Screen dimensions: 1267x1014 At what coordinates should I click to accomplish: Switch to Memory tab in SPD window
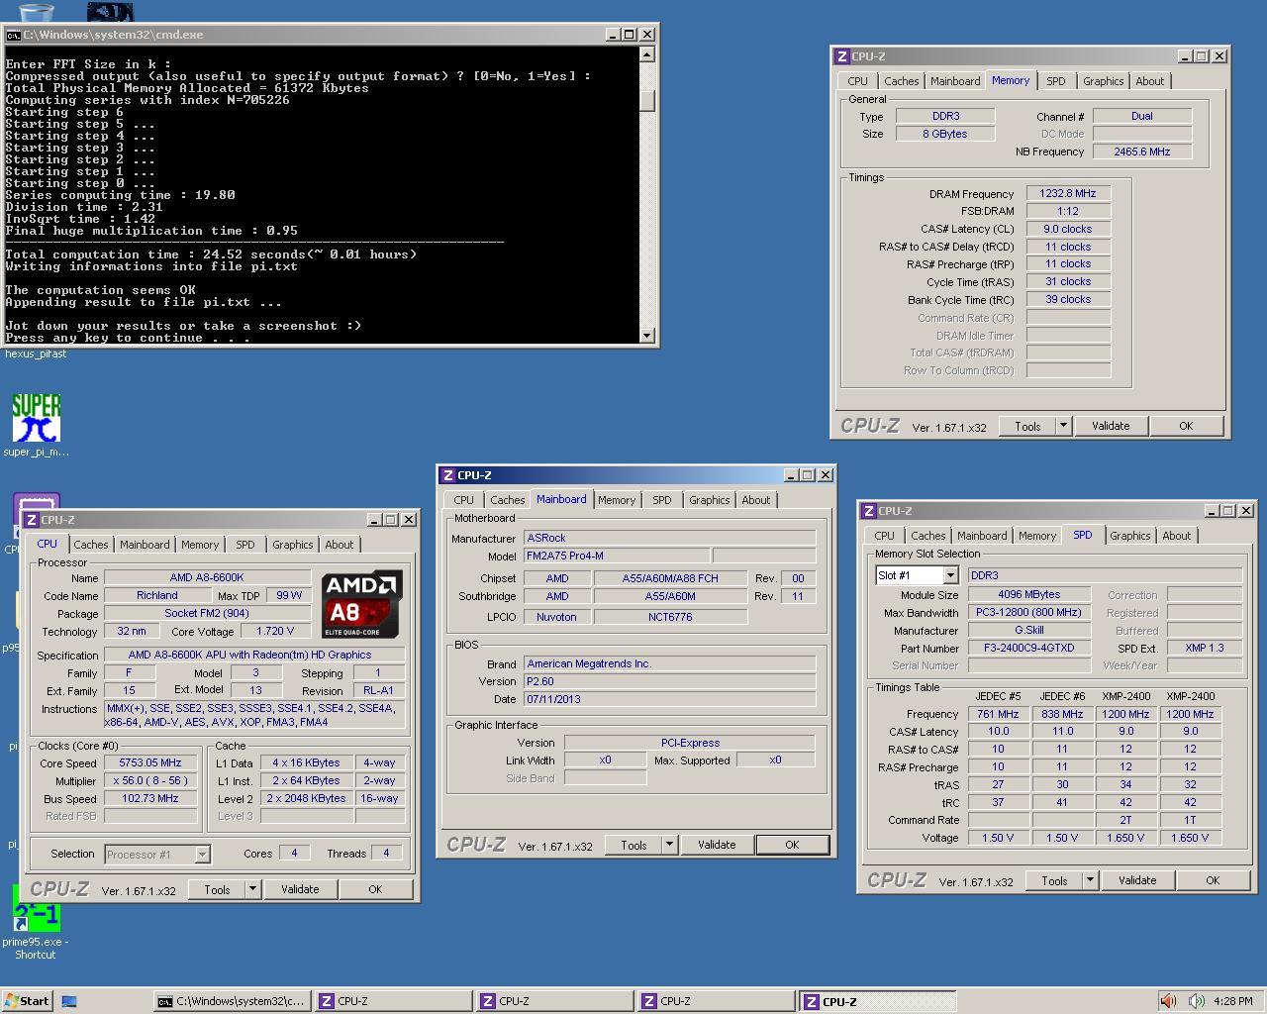click(1037, 536)
